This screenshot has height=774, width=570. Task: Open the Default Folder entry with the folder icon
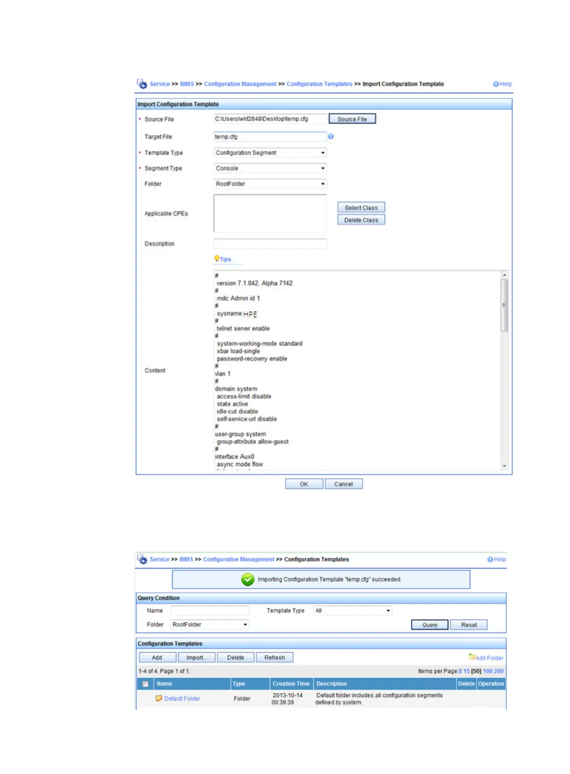tap(178, 698)
